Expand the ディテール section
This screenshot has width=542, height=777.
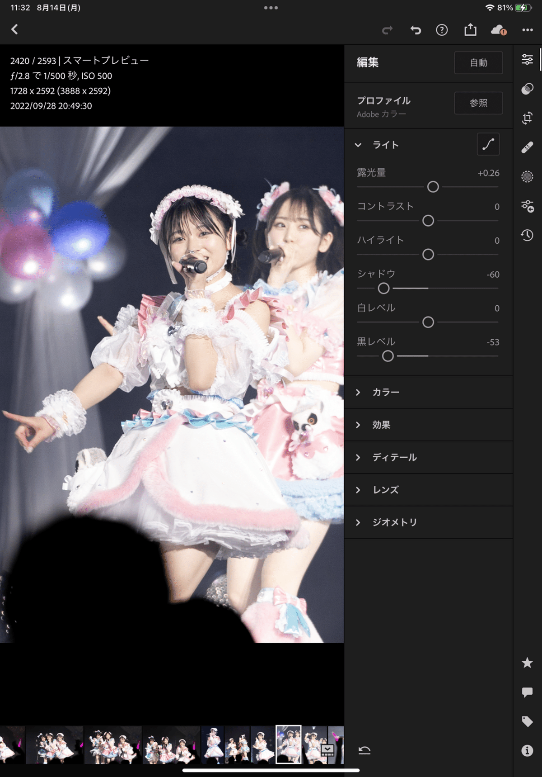tap(428, 457)
